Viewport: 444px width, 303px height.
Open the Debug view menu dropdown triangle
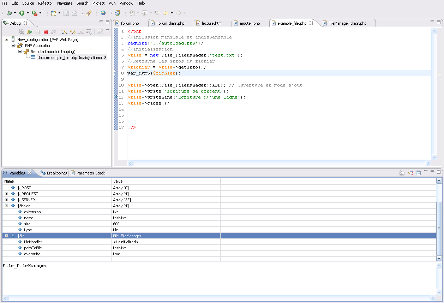(108, 31)
